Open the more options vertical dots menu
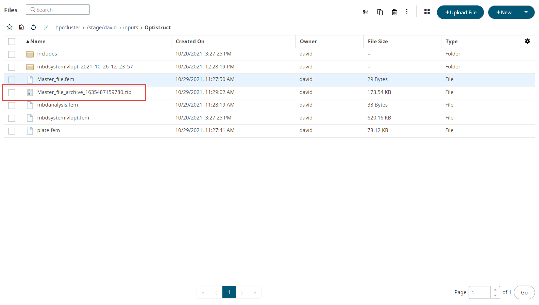 click(407, 12)
